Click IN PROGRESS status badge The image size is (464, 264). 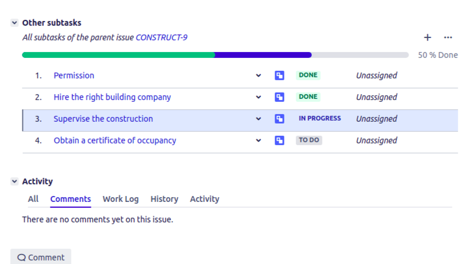(319, 118)
